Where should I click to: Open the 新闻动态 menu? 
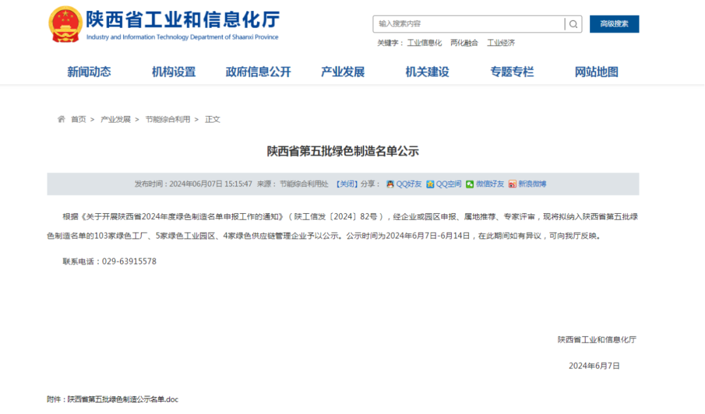click(89, 72)
